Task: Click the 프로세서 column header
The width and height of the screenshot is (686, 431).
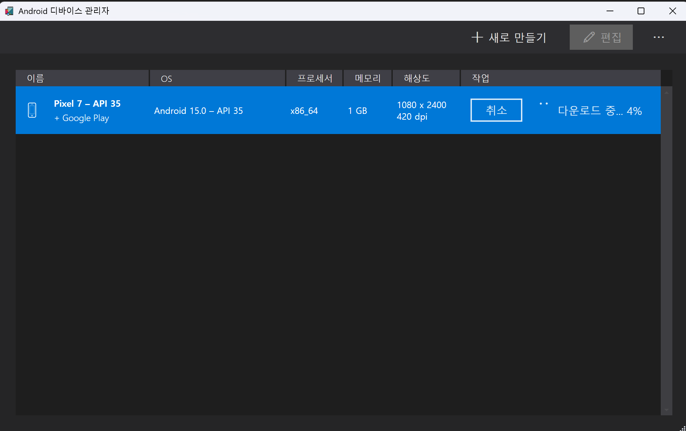Action: coord(314,78)
